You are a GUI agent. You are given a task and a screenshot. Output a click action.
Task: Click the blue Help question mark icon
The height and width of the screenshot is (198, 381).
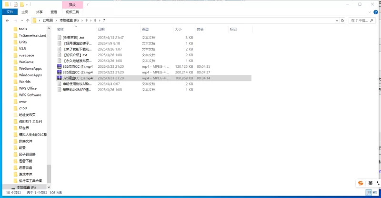(x=376, y=12)
